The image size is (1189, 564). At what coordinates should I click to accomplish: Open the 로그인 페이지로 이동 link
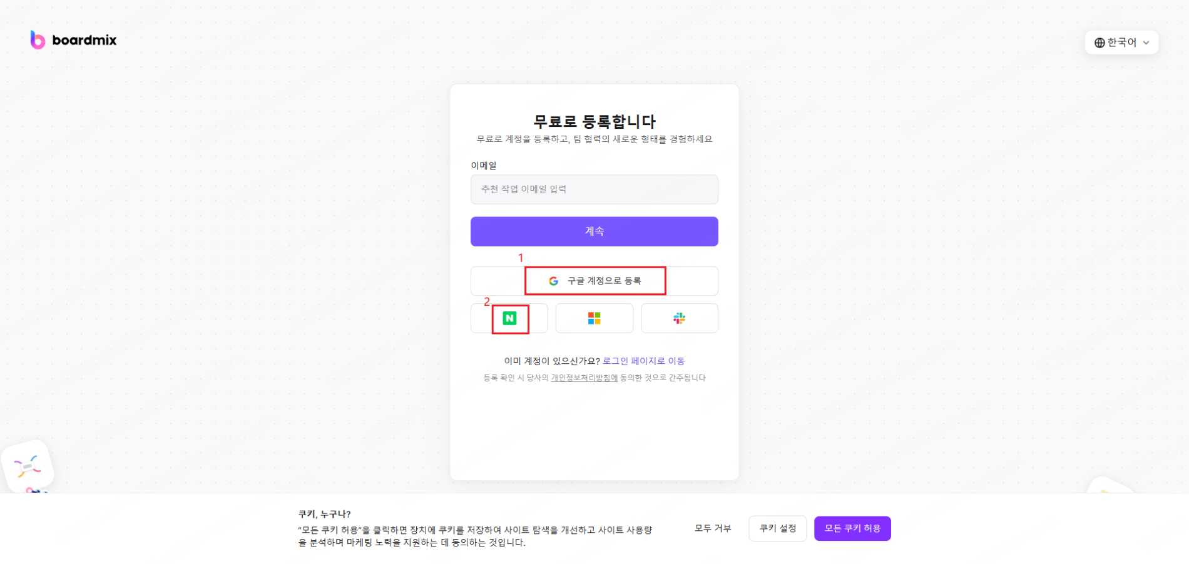pos(643,361)
